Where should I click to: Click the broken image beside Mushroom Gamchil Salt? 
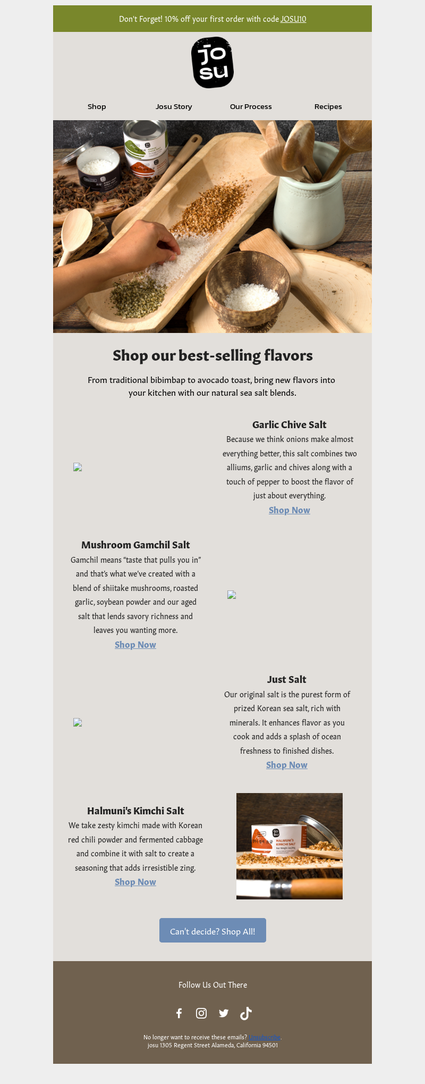(x=232, y=595)
